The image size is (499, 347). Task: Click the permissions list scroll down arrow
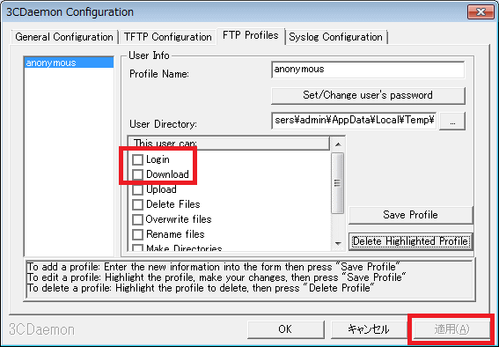pos(338,244)
